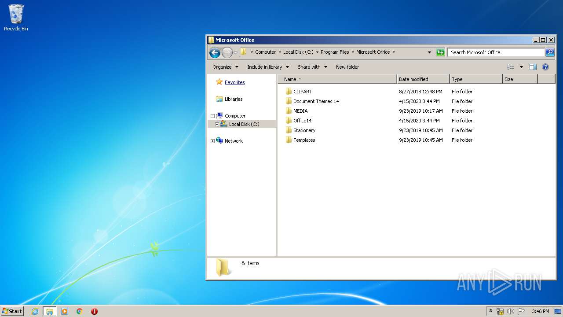Click the Windows Explorer taskbar icon

(x=50, y=311)
